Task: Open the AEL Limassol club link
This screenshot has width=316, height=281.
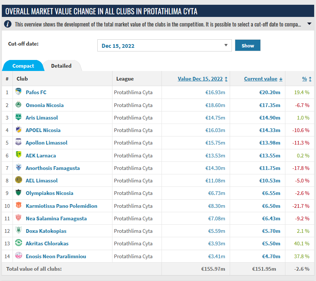Action: 42,181
